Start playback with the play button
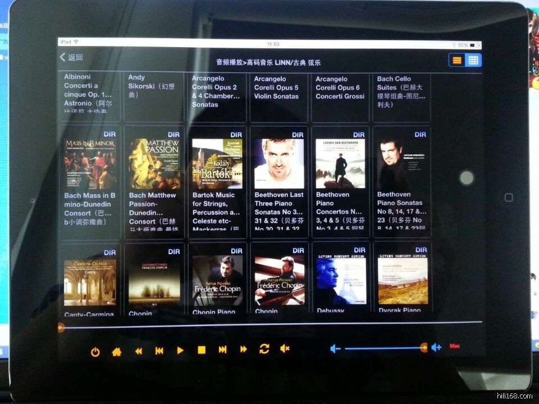The height and width of the screenshot is (404, 539). tap(180, 351)
